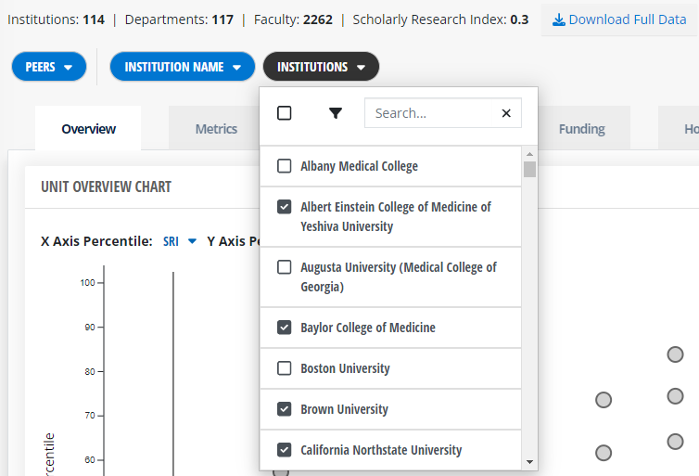
Task: Collapse the INSTITUTIONS dropdown
Action: coord(321,67)
